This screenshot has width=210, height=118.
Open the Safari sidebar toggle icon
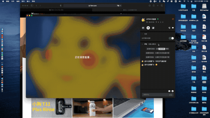32,6
